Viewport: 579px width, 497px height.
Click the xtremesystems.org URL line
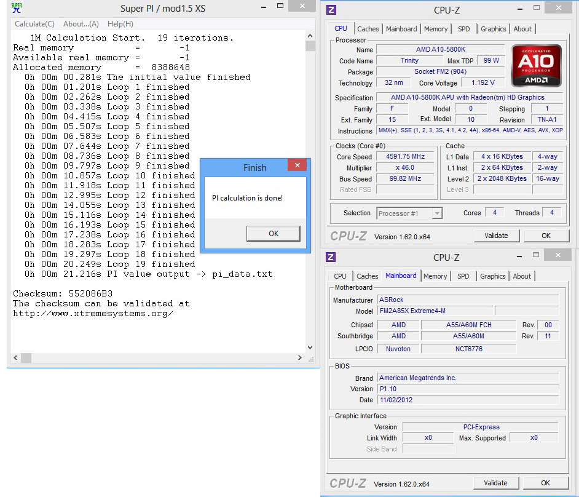[93, 313]
